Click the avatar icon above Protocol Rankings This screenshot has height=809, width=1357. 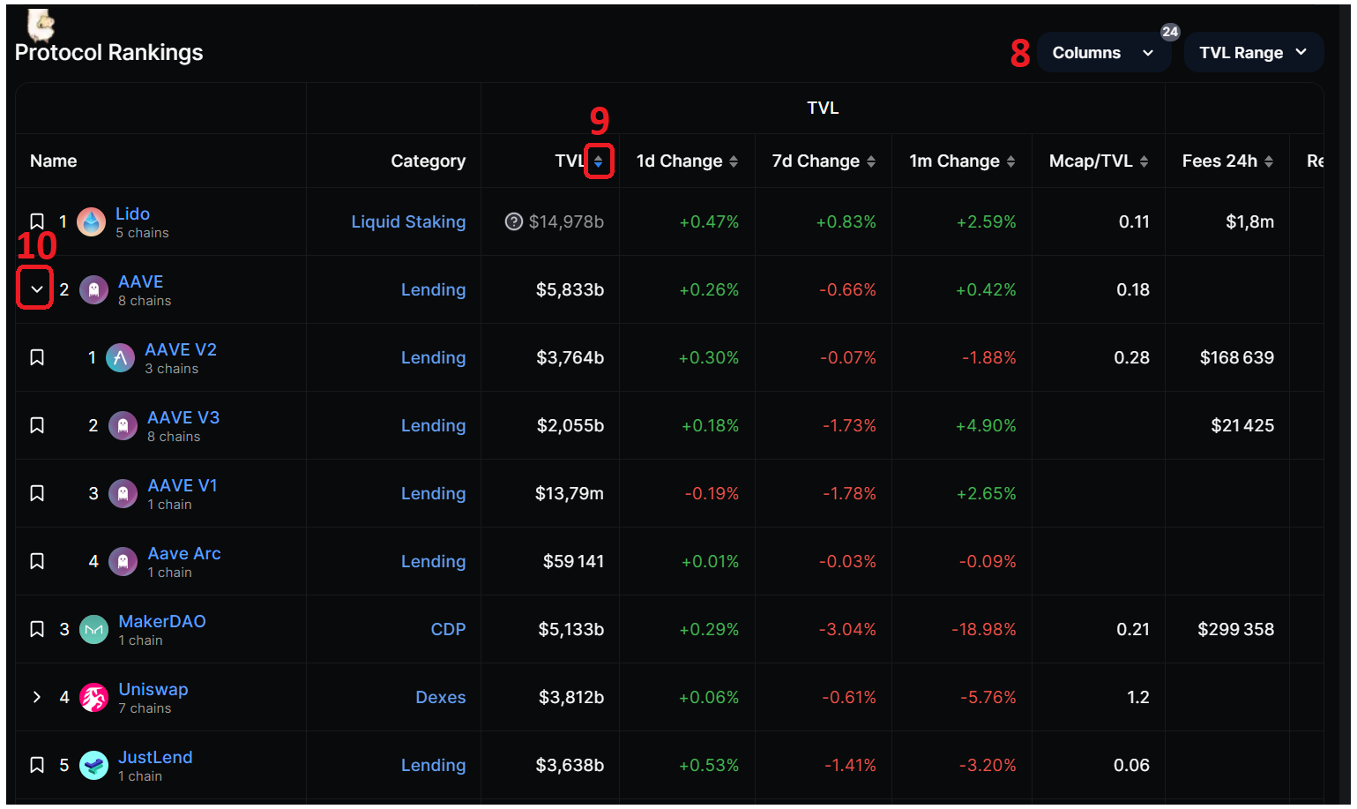pyautogui.click(x=41, y=25)
